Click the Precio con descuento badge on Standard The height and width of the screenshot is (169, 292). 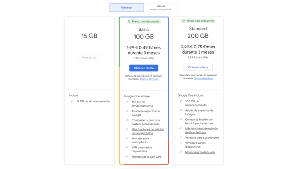point(198,21)
